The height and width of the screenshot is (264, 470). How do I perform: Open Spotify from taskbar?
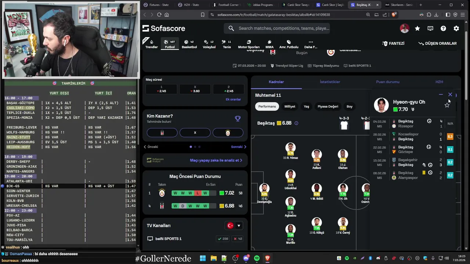point(257,258)
